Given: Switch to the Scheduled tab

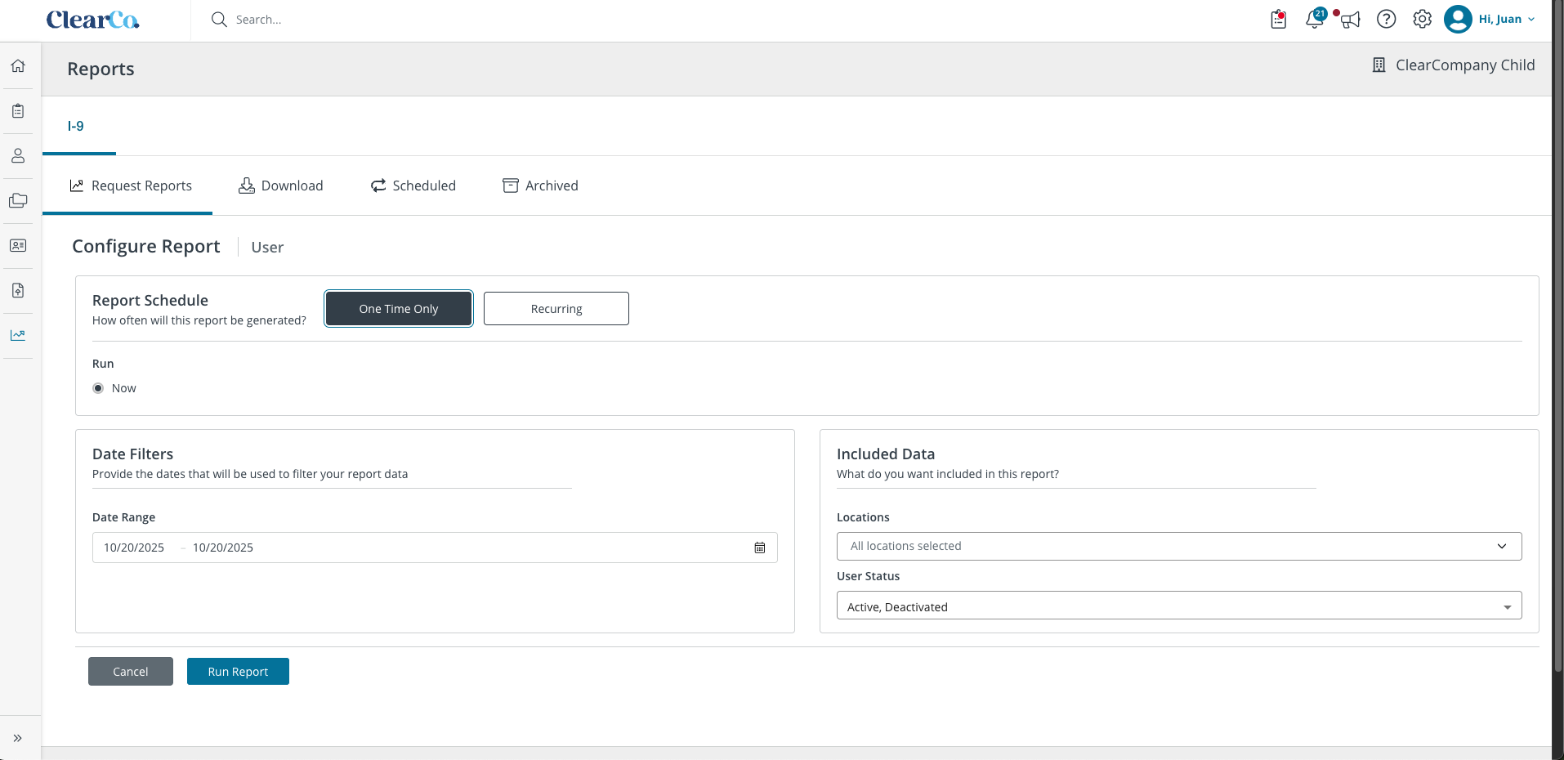Looking at the screenshot, I should [x=413, y=186].
